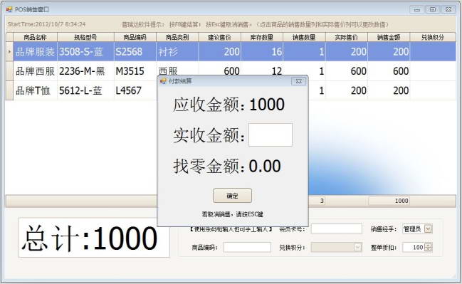This screenshot has height=284, width=462.
Task: Click the 西服 category cell
Action: tap(177, 69)
